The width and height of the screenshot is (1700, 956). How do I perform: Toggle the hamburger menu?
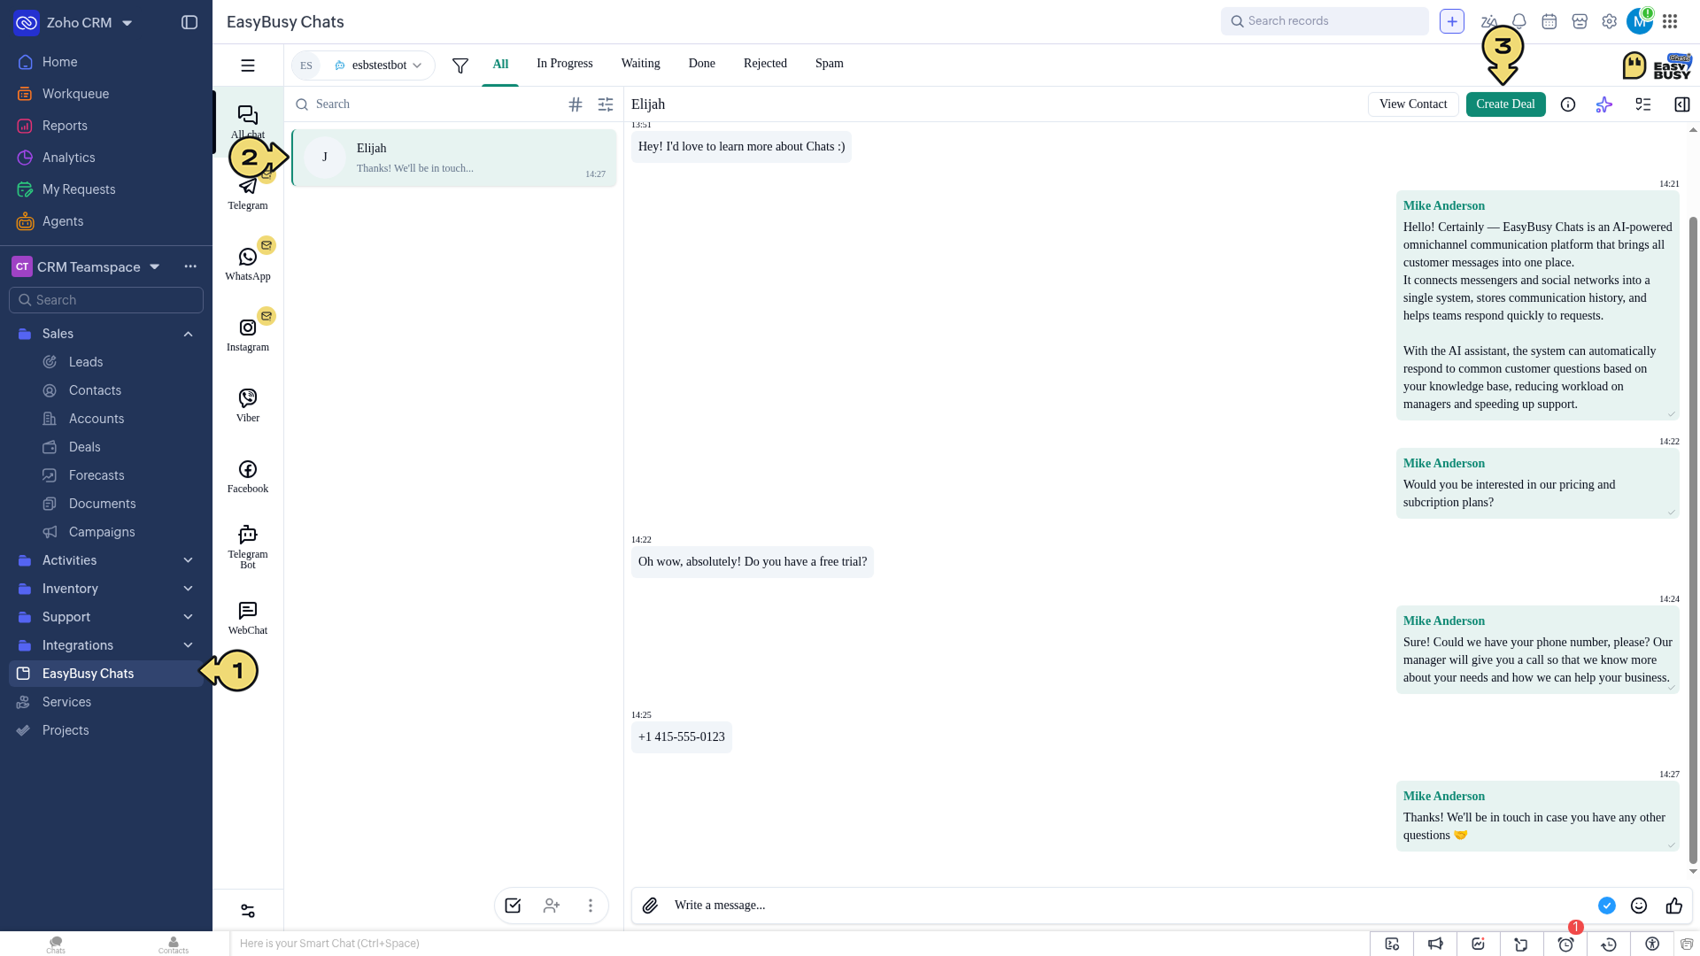(248, 66)
